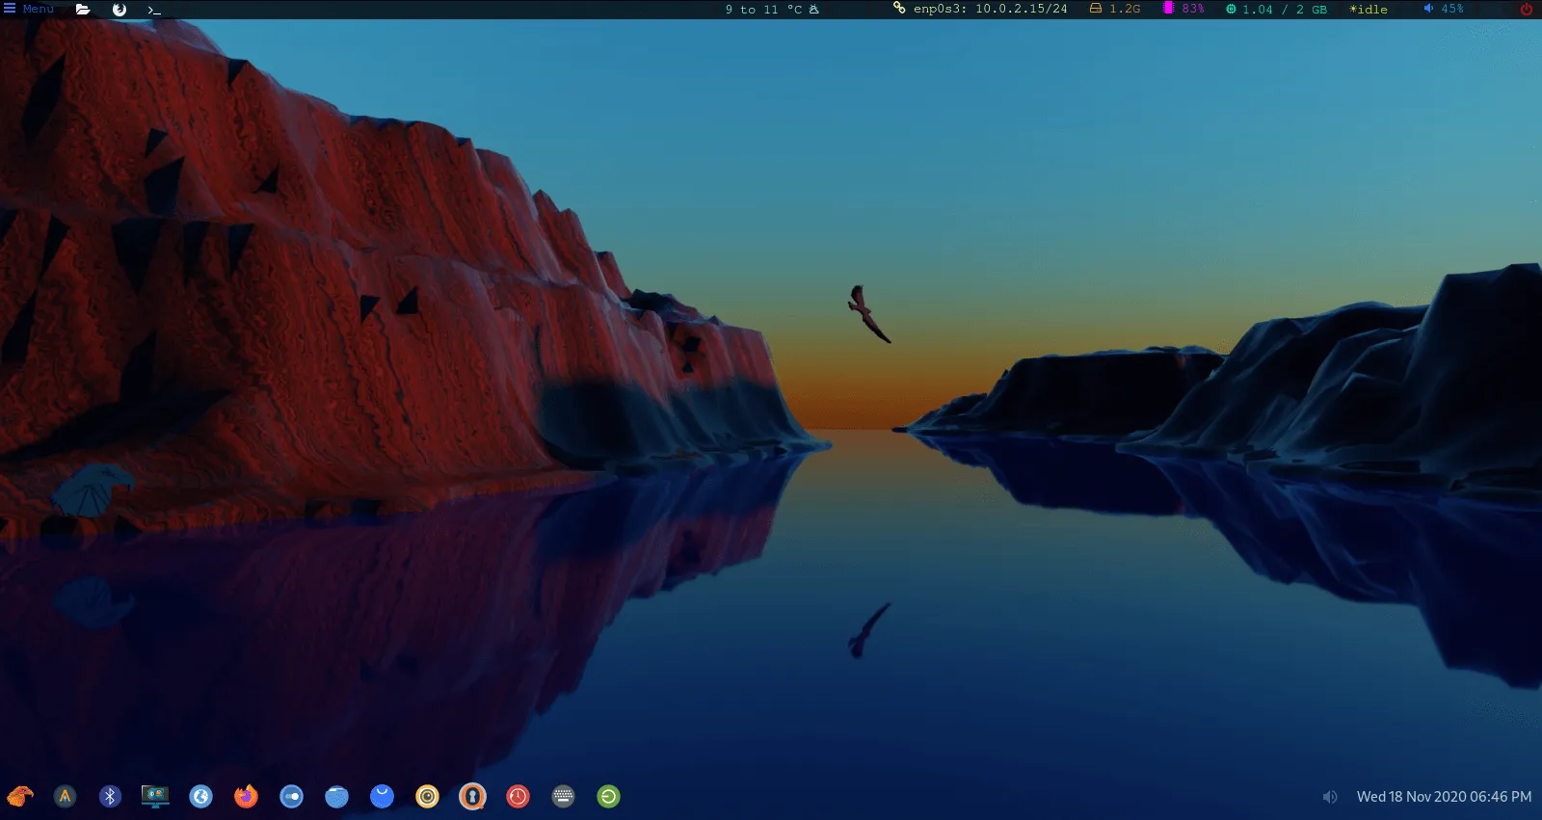1542x820 pixels.
Task: Click the memory usage 1.04 / 2 GB indicator
Action: point(1276,10)
